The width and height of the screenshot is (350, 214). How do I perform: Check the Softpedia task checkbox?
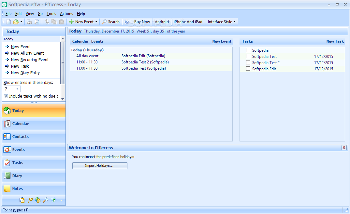point(248,50)
